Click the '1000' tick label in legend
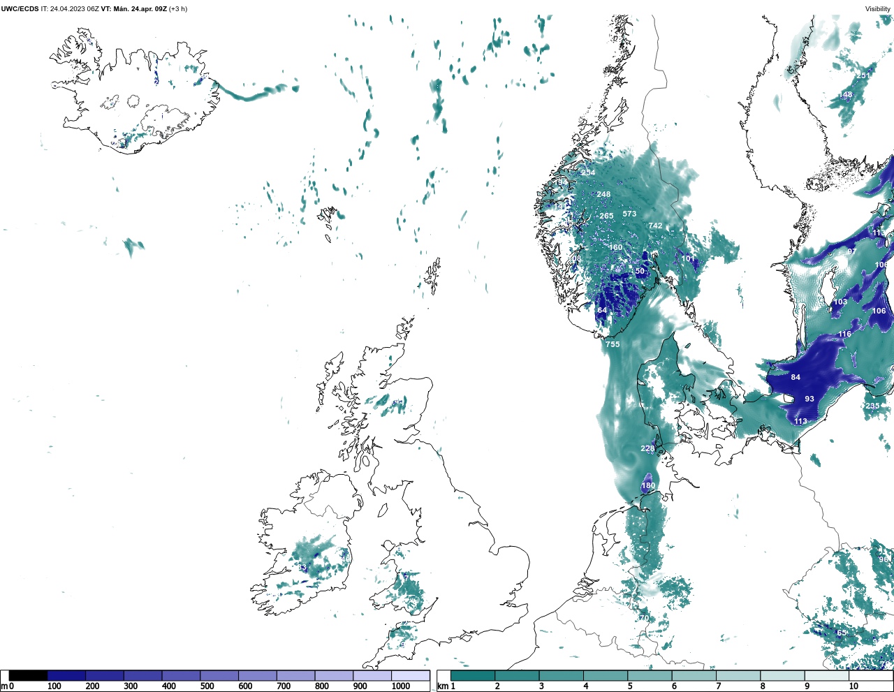Screen dimensions: 894x692 401,686
